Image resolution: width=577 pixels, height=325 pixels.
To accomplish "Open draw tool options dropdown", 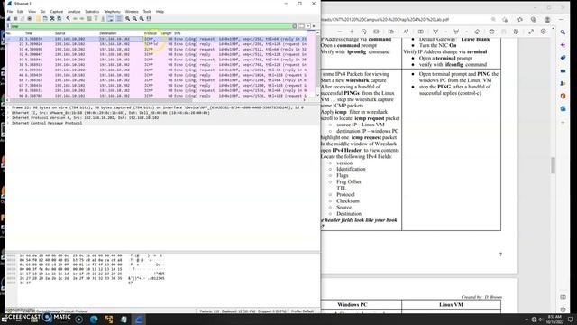I will point(445,32).
